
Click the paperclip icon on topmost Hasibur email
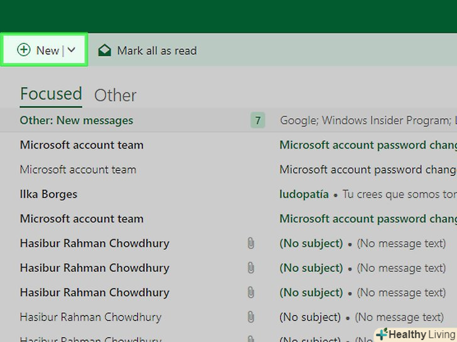coord(250,243)
